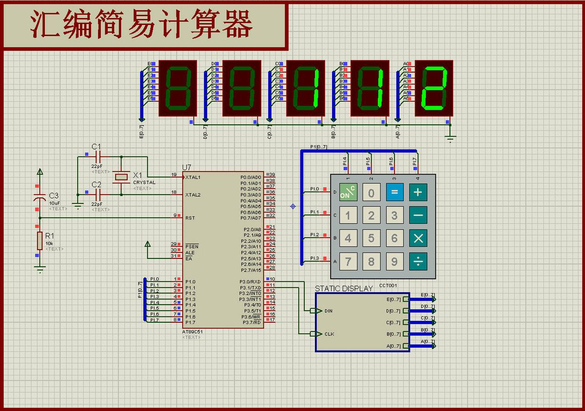Select the XTAL2 pin label
The height and width of the screenshot is (411, 585).
(193, 195)
